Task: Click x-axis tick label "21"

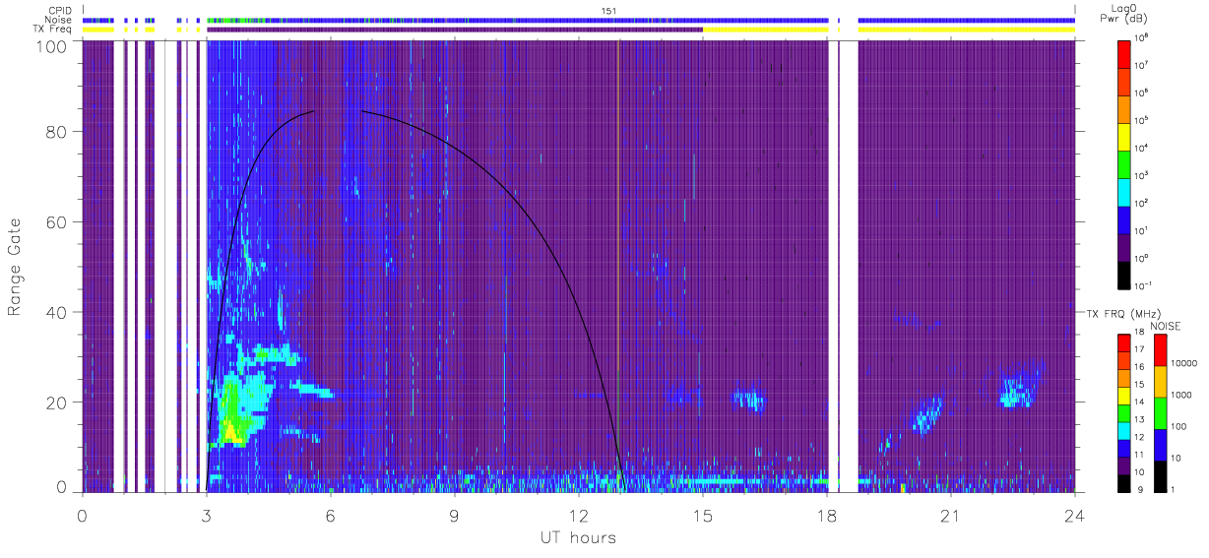Action: [950, 516]
